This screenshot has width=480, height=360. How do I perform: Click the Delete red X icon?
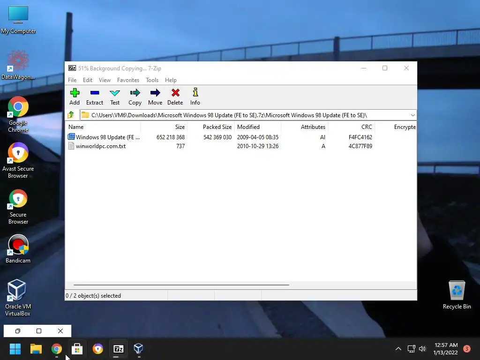click(x=175, y=93)
